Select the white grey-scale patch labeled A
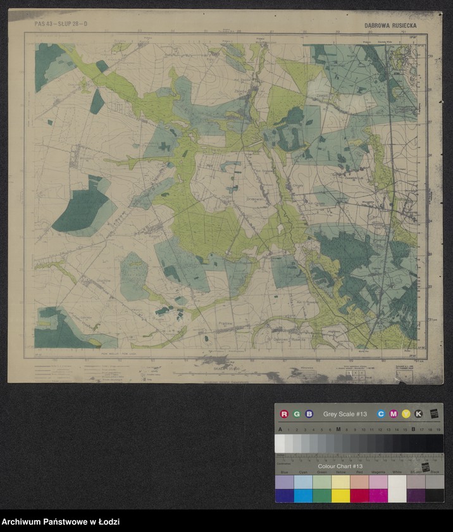This screenshot has height=532, width=453. pyautogui.click(x=280, y=443)
